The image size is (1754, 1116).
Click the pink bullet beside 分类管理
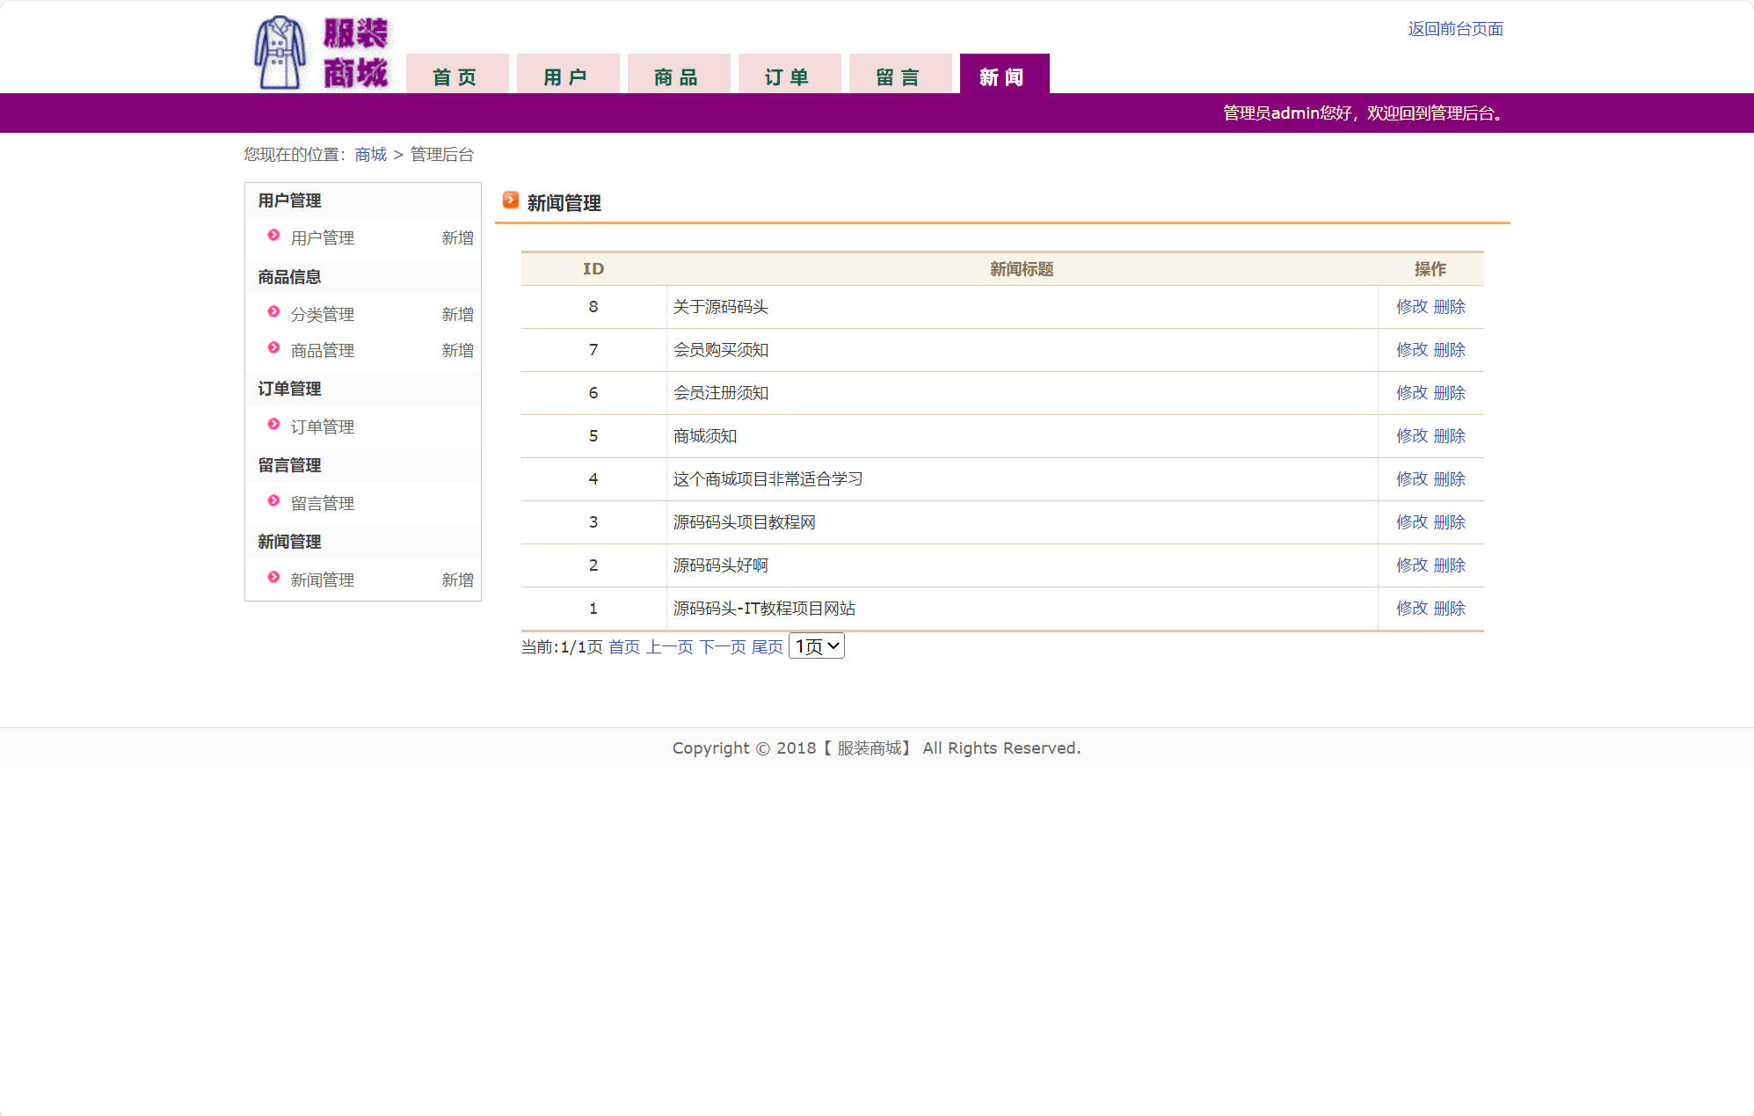273,312
